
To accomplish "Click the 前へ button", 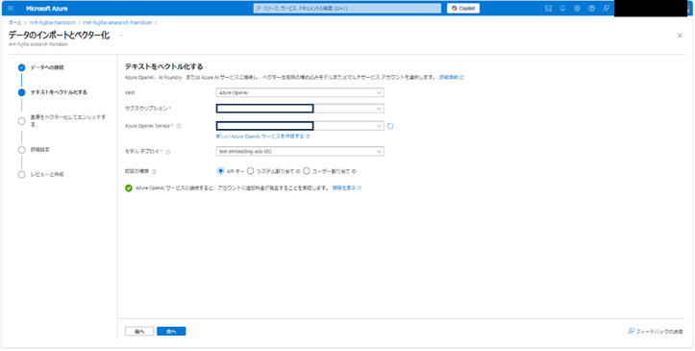I will click(x=139, y=331).
